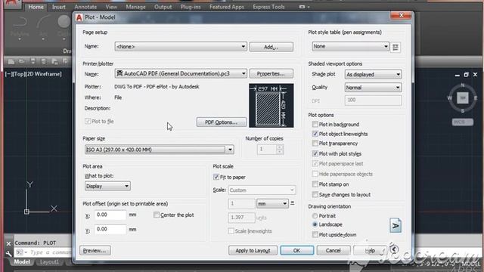The width and height of the screenshot is (484, 272).
Task: Click the command line wrench customize icon
Action: pos(8,254)
